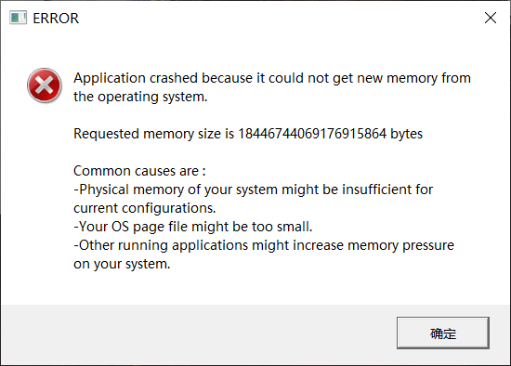Click the word "bytes"
This screenshot has width=511, height=366.
[406, 135]
